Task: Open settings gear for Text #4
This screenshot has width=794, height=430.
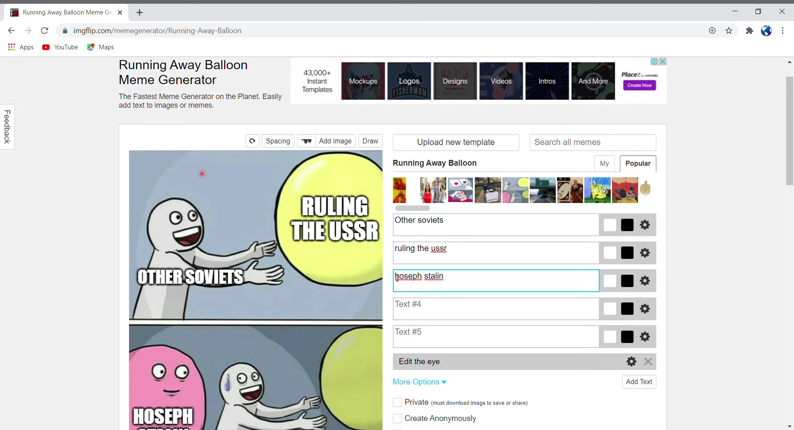Action: pos(645,308)
